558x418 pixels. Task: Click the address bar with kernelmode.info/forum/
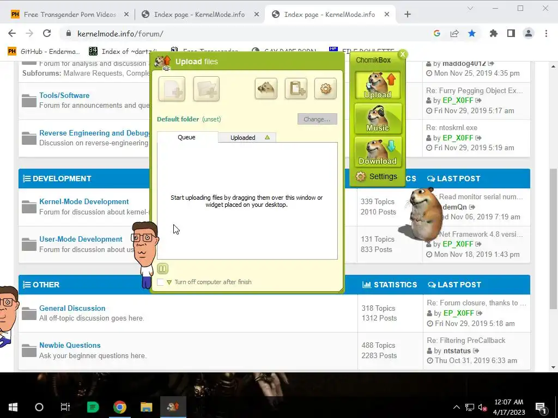click(246, 33)
